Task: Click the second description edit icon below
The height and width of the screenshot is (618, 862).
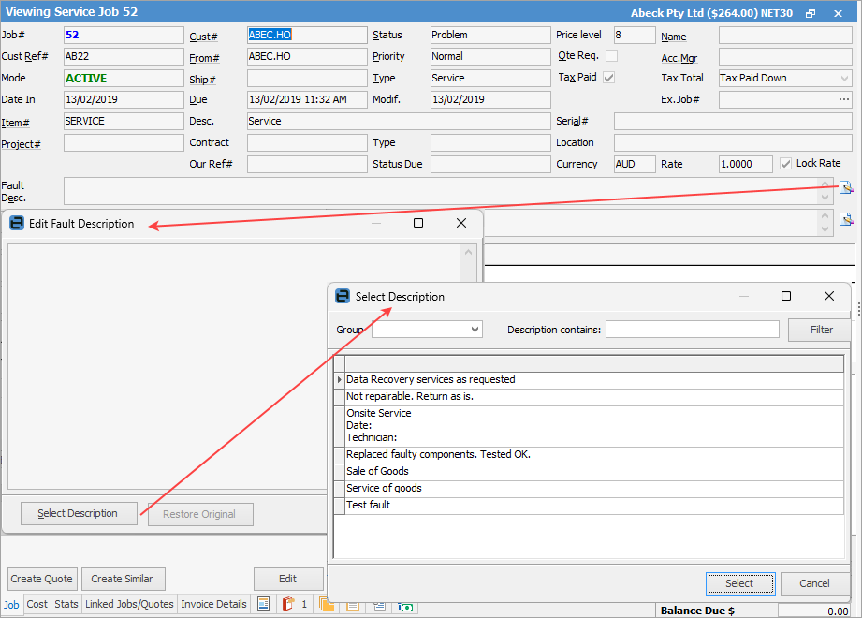Action: point(846,220)
